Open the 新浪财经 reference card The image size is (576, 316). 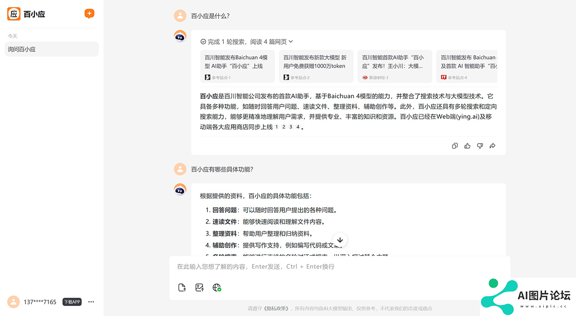pyautogui.click(x=395, y=66)
